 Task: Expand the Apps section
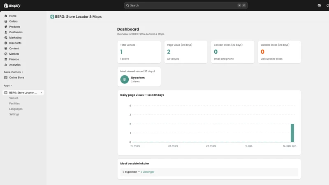click(x=8, y=86)
